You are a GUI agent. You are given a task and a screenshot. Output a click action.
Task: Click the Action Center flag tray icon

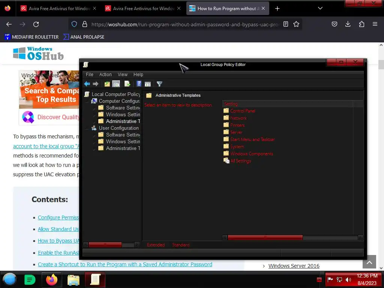coord(330,279)
